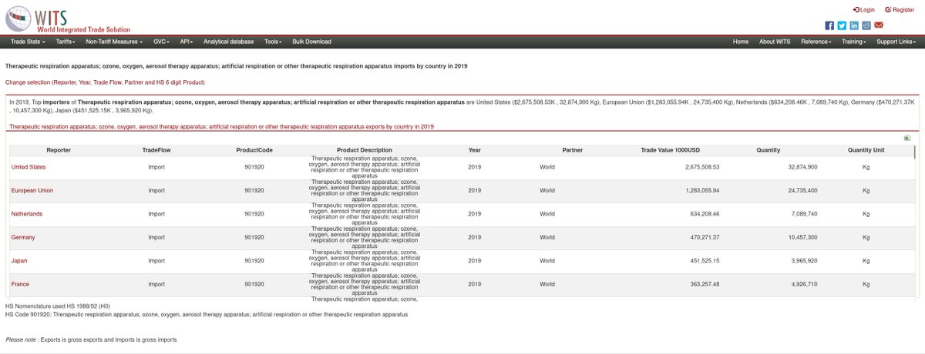Screen dimensions: 925x354
Task: Sort by Reporter column header
Action: tap(59, 150)
